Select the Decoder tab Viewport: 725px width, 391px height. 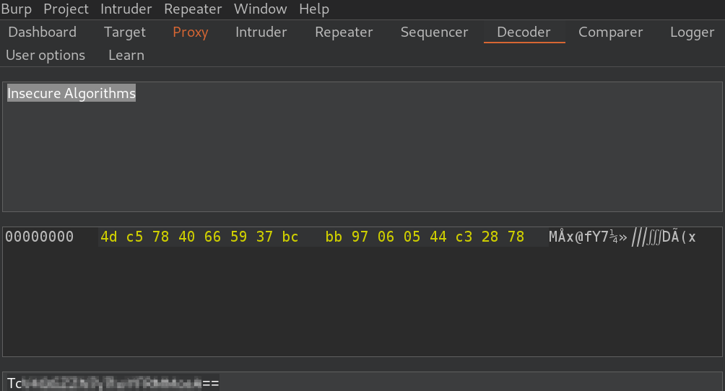524,32
